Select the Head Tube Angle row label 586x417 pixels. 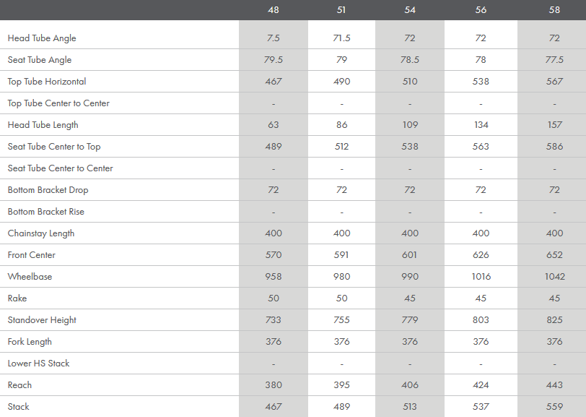42,38
